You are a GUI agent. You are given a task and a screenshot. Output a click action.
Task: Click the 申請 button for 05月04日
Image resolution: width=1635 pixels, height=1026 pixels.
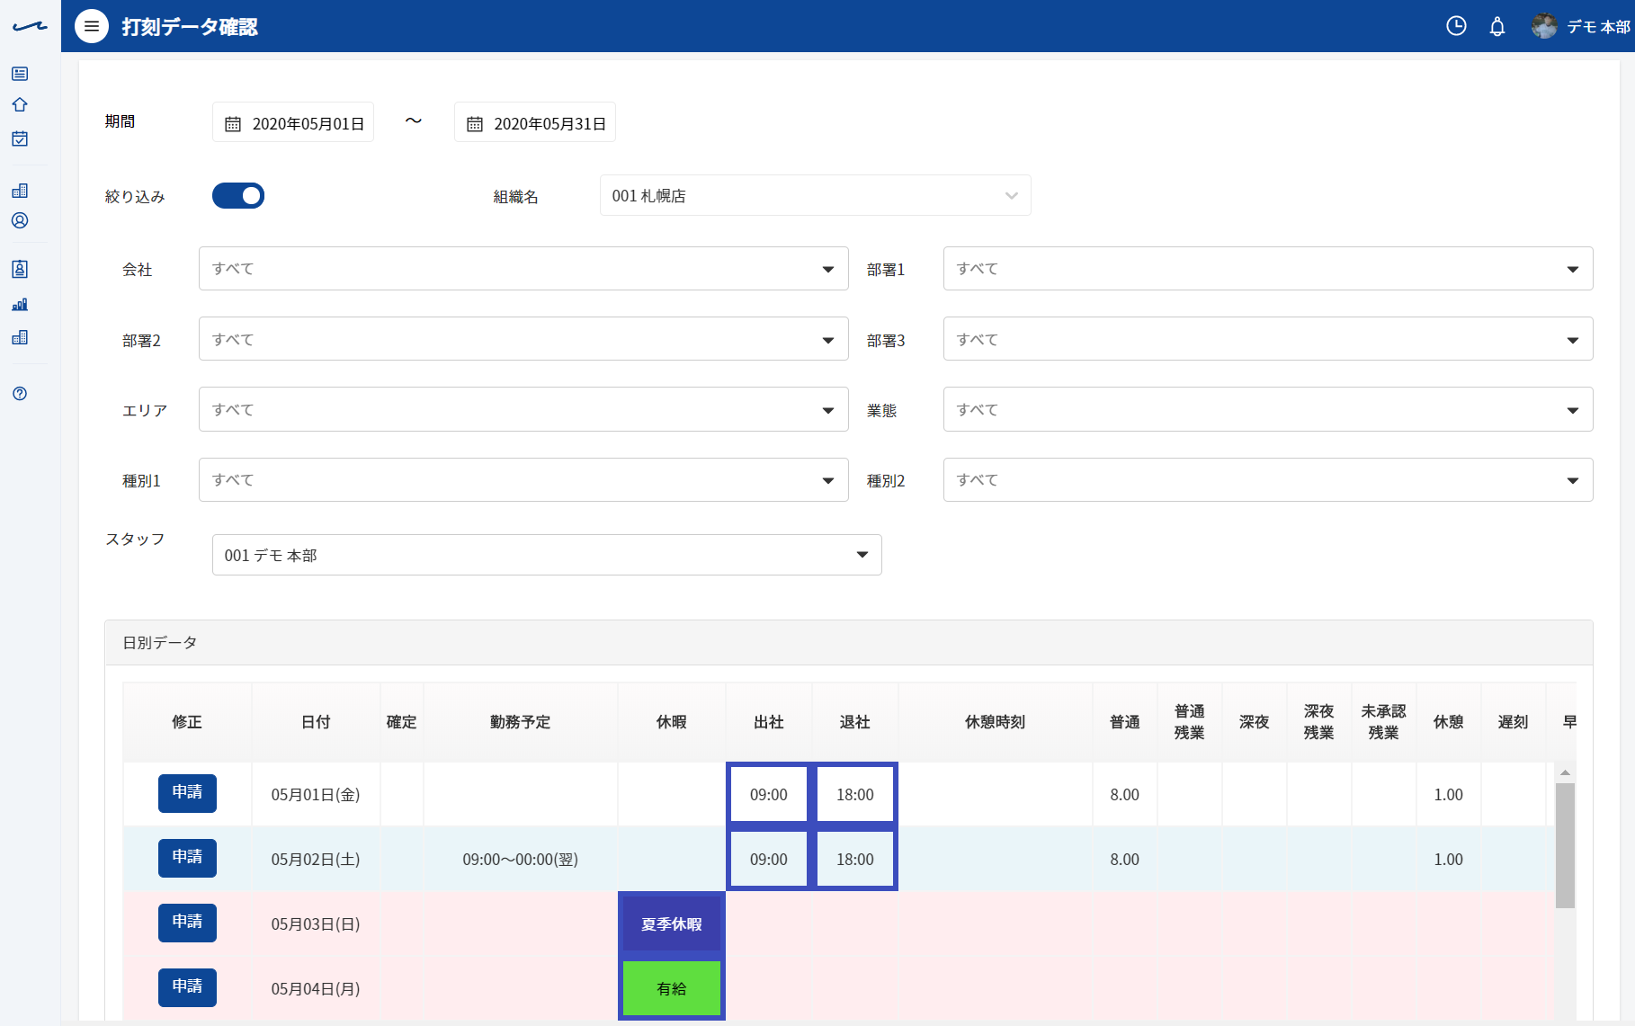[187, 987]
